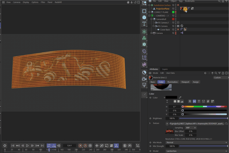This screenshot has width=229, height=153.
Task: Open the Sampling MIP dropdown
Action: pos(191,128)
